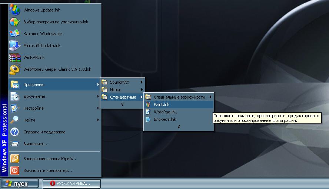Screen dimensions: 329x189
Task: Click Каталог Windows.lnk text
Action: point(43,34)
